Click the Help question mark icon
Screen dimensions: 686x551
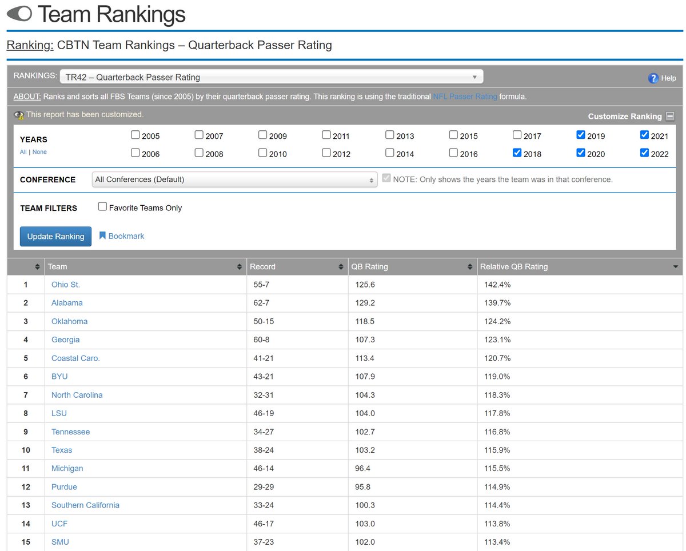pos(653,78)
